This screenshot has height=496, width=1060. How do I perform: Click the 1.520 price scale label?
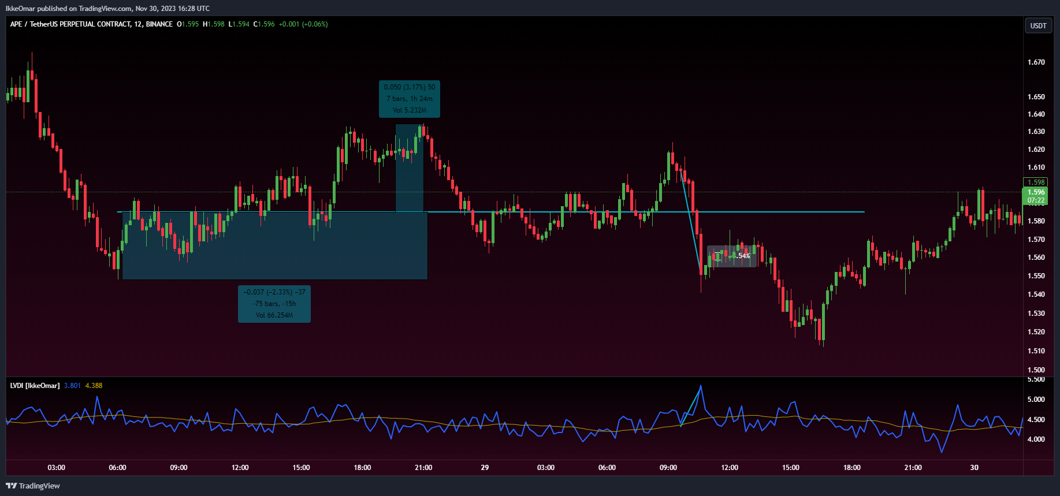tap(1036, 332)
